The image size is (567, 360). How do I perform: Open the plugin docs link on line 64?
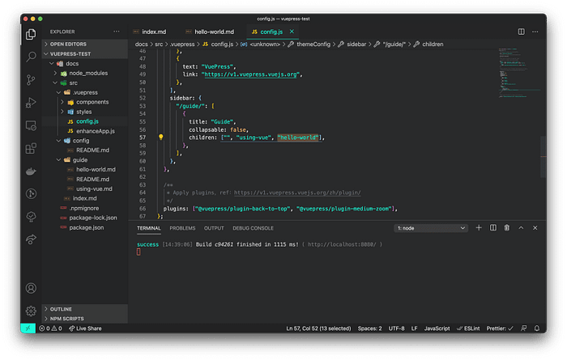[x=297, y=193]
